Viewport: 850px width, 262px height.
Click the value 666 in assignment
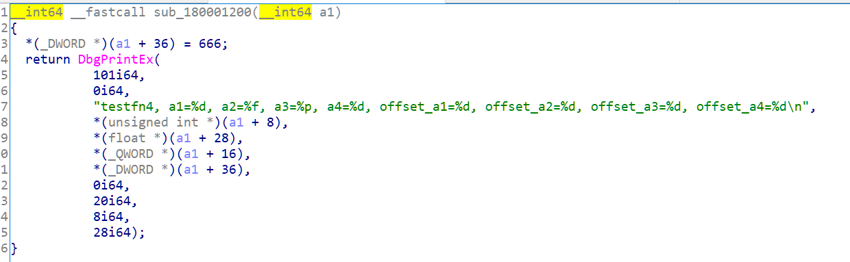click(210, 43)
